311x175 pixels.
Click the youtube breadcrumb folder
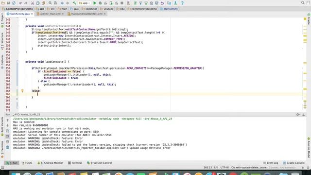pyautogui.click(x=107, y=9)
